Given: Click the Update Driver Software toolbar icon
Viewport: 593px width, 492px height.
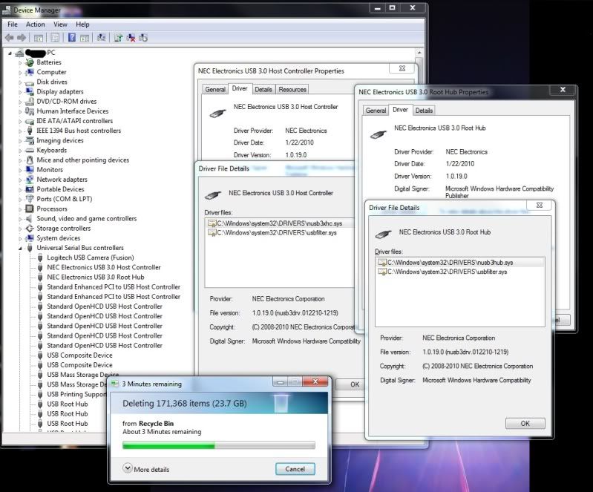Looking at the screenshot, I should pos(119,37).
